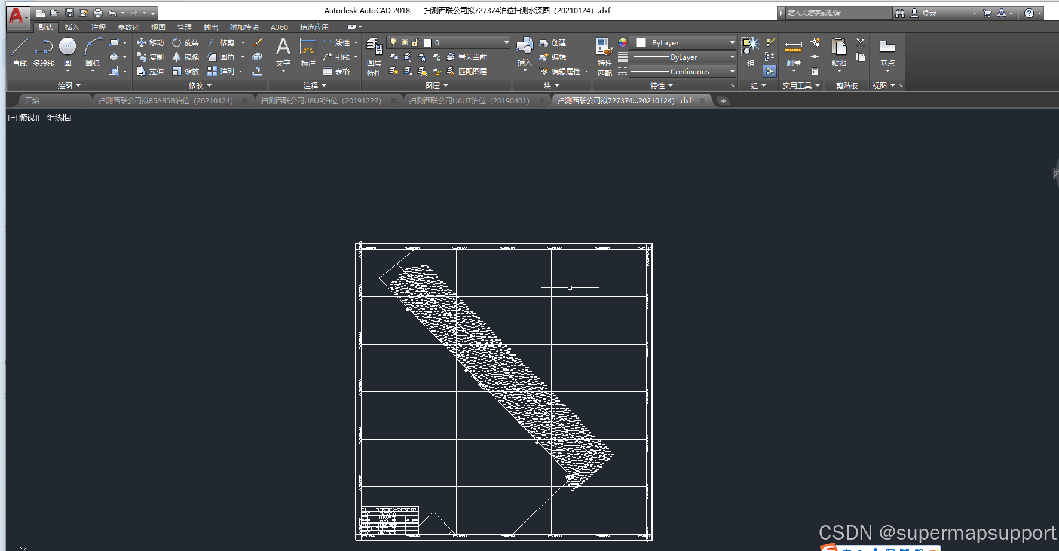The image size is (1059, 551).
Task: Click the 圆角 (Fillet) tool
Action: 221,57
